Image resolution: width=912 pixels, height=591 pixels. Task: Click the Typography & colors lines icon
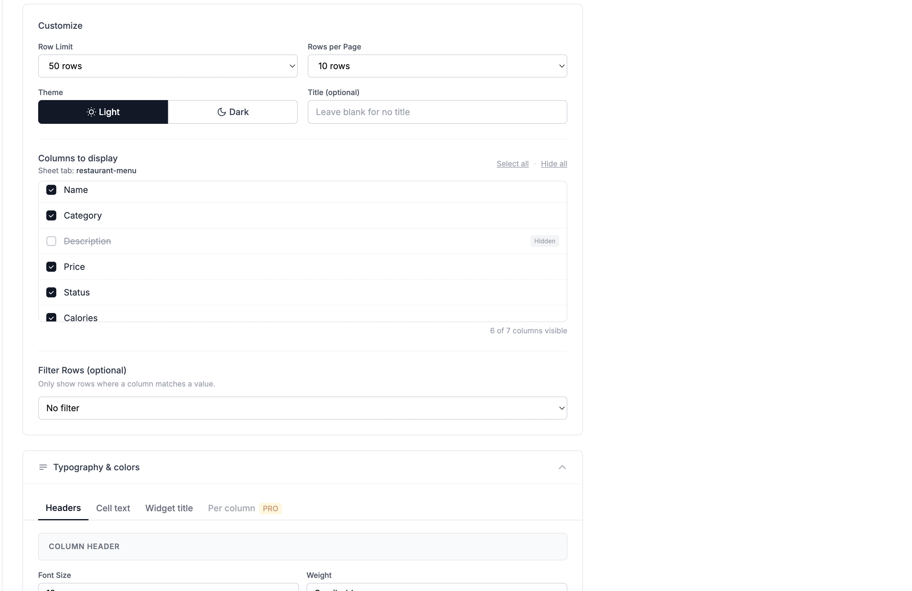(x=43, y=467)
